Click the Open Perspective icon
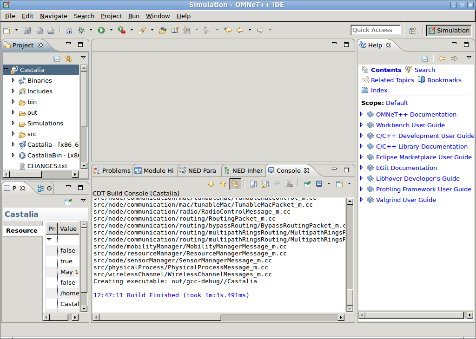 (413, 30)
